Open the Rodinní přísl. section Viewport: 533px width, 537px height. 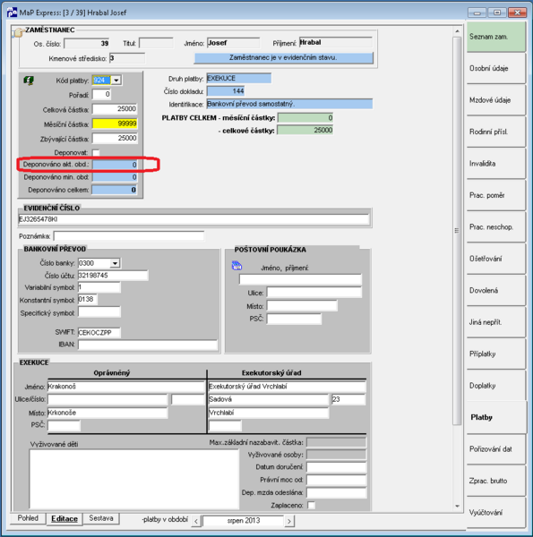click(495, 132)
